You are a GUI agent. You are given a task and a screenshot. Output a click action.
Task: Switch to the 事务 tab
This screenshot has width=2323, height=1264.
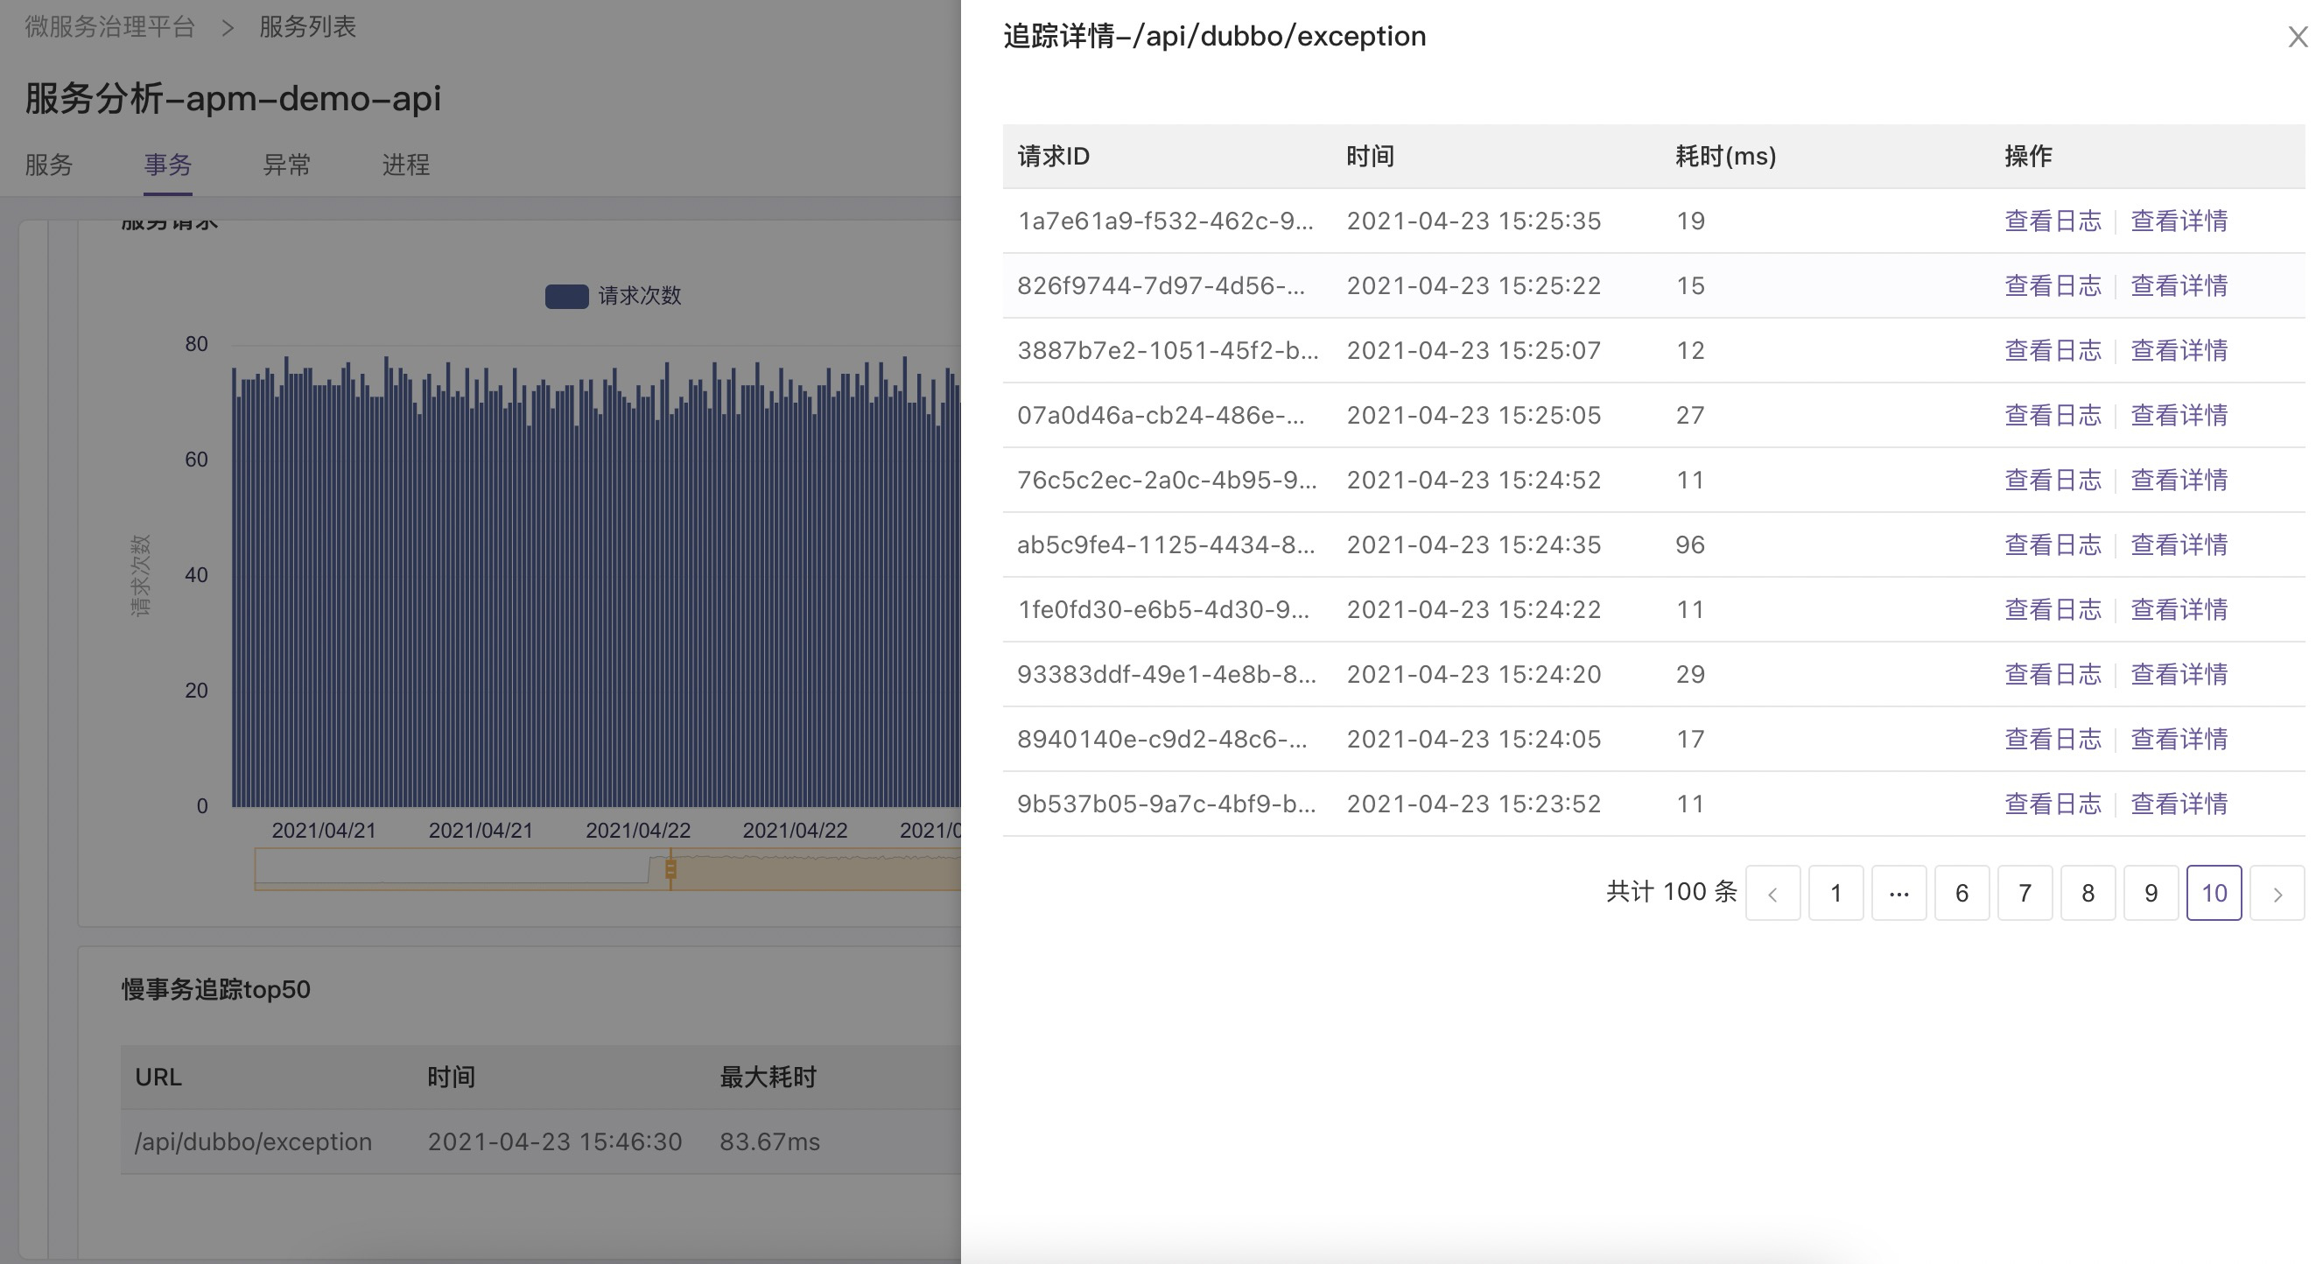(168, 165)
